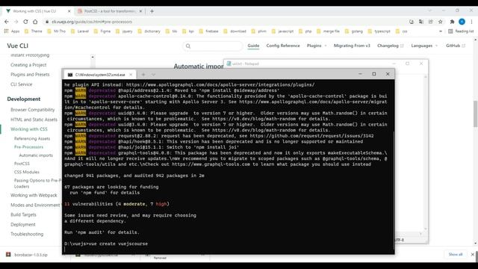Open terminal profile dropdown arrow
478x269 pixels.
153,75
